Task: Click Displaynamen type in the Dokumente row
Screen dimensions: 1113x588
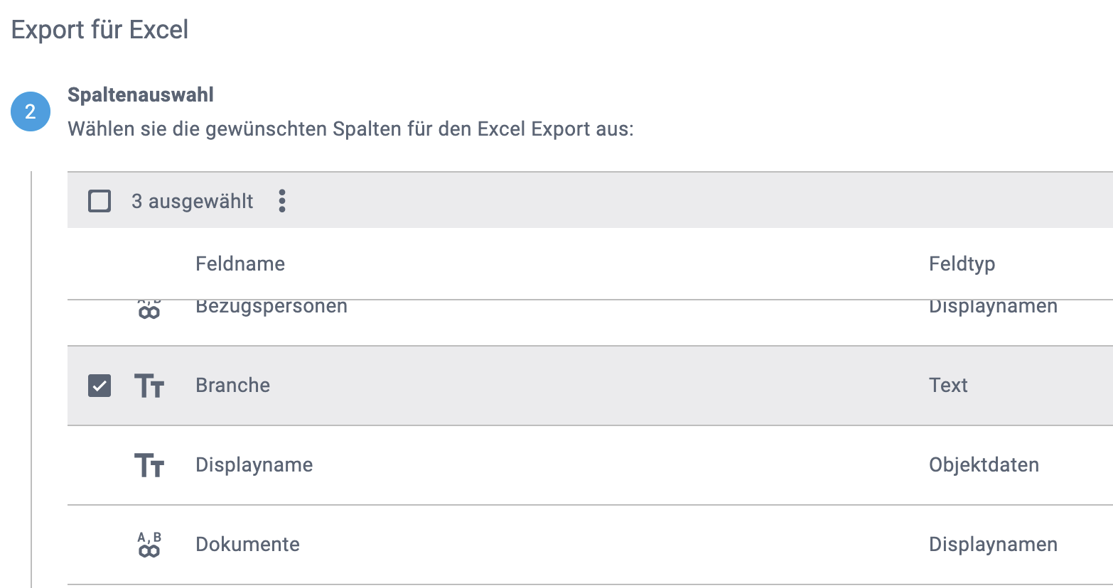Action: click(993, 545)
